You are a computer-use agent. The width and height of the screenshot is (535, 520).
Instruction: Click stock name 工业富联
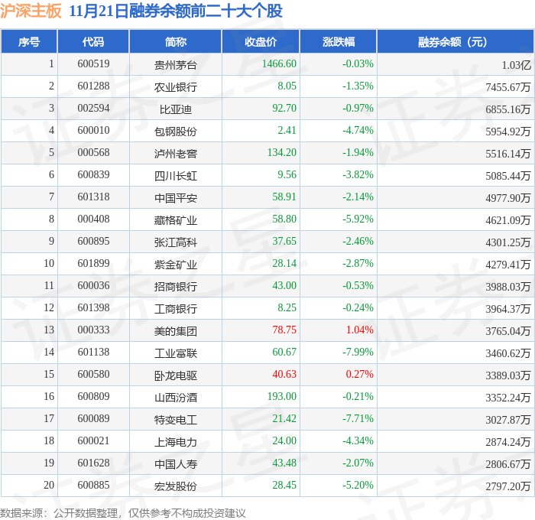tap(175, 353)
